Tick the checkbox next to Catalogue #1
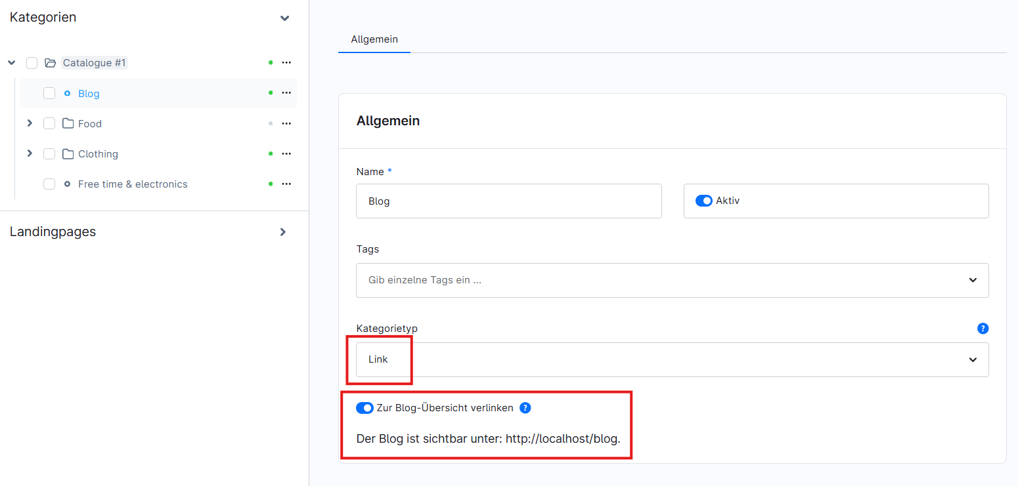1018x486 pixels. (32, 63)
